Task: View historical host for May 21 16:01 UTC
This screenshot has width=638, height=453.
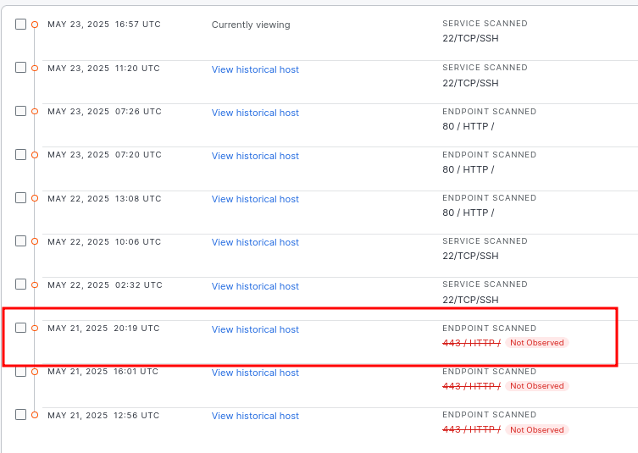Action: tap(255, 373)
